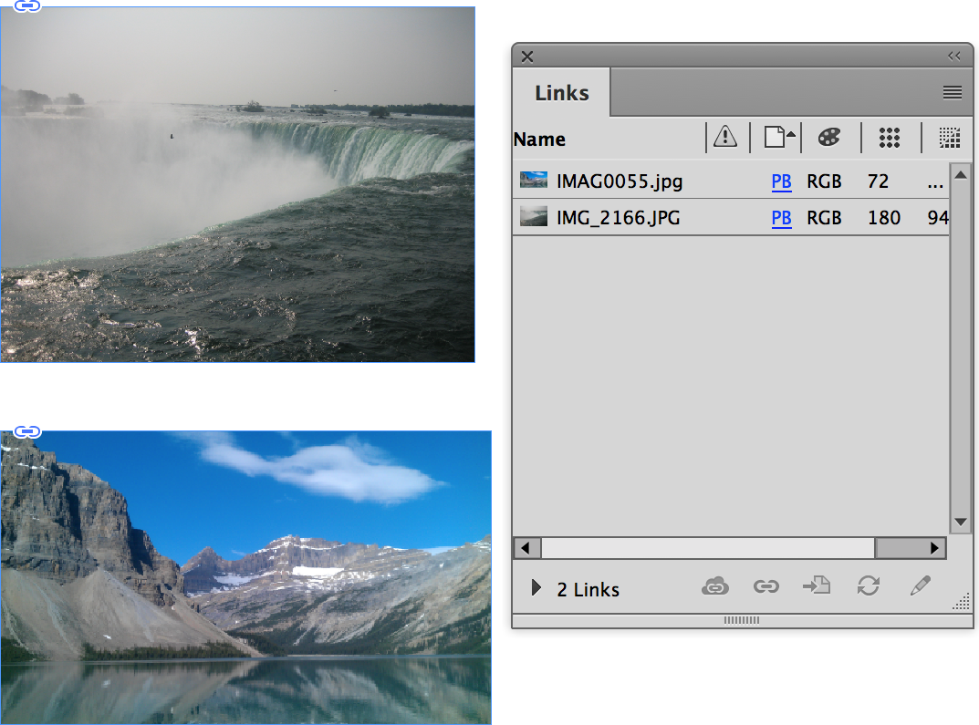Screen dimensions: 979x725
Task: Click the right arrow of the horizontal scrollbar
Action: pos(934,548)
